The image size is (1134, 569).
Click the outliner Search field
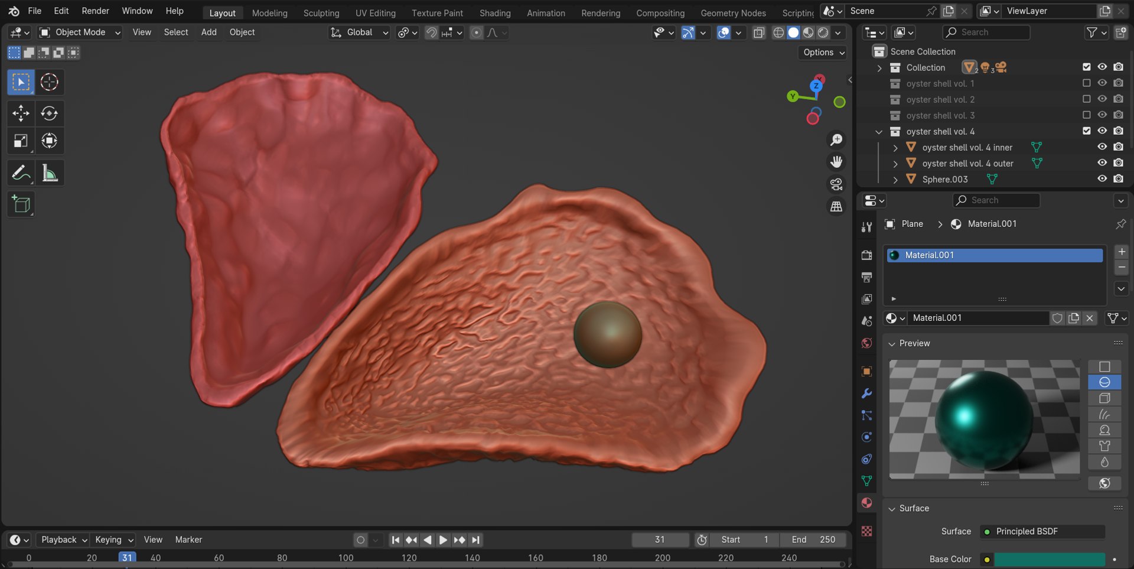point(986,32)
